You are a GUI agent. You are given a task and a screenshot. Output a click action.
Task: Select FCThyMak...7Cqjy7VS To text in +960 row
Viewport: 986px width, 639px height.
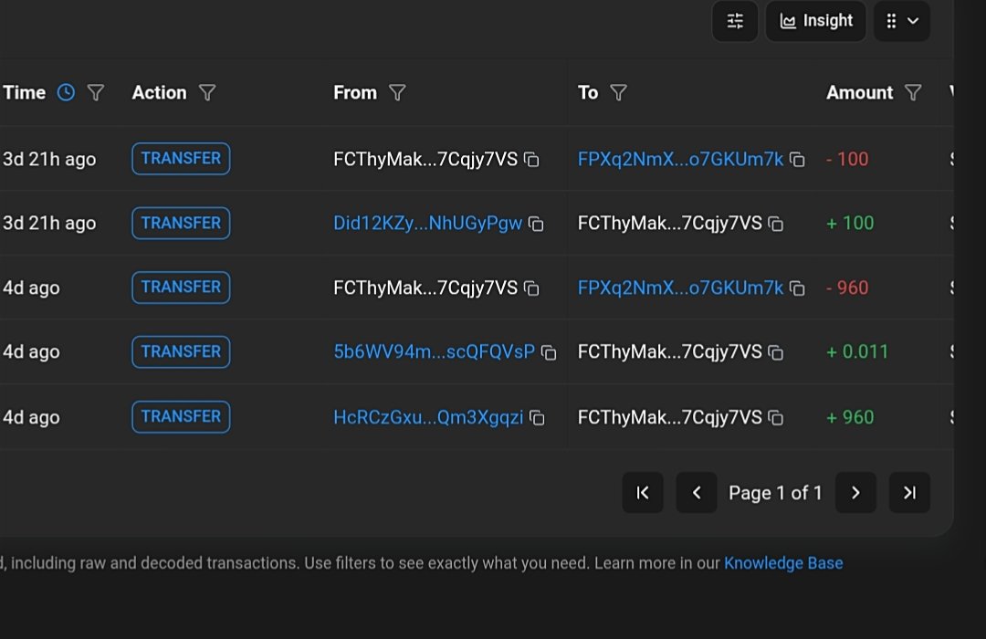[670, 417]
